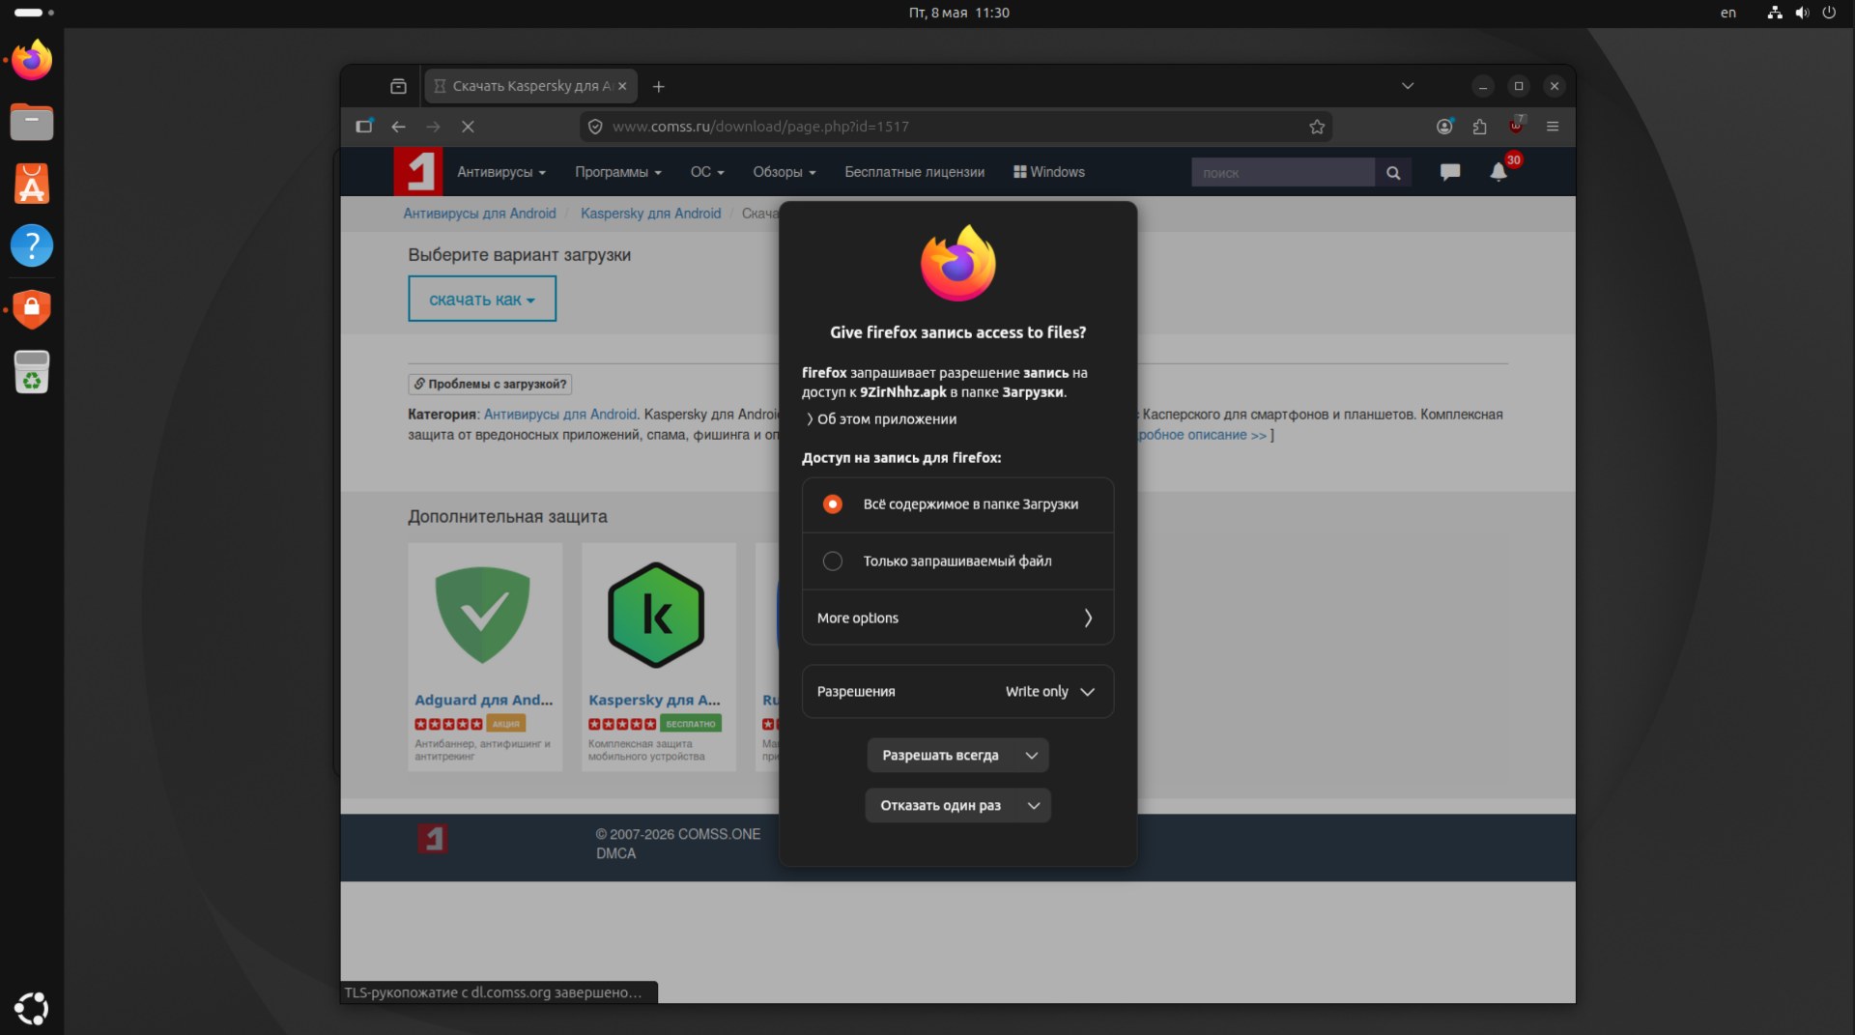Open the 'Kaspersky для А...' title link
1855x1035 pixels.
(x=654, y=701)
